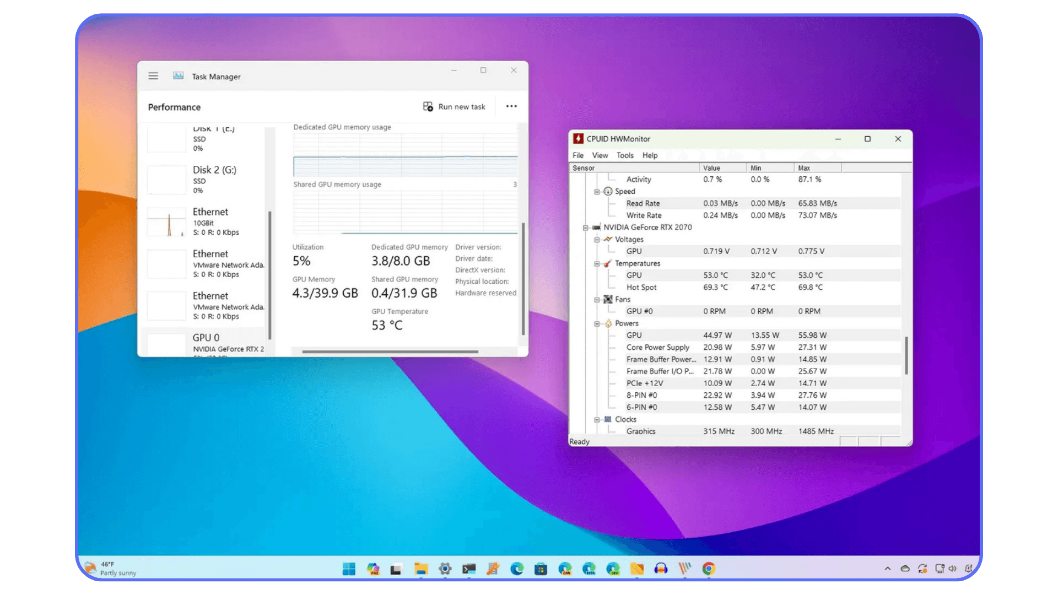Click the GPU Temperature value 53 °C

(387, 326)
